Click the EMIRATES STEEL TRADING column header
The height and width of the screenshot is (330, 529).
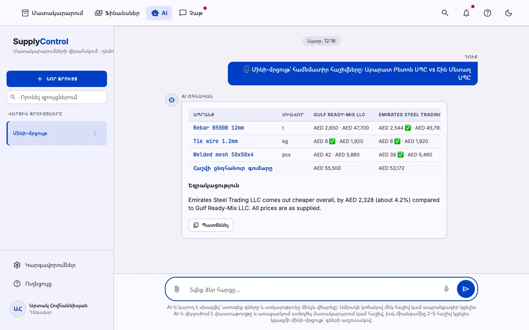pos(410,115)
